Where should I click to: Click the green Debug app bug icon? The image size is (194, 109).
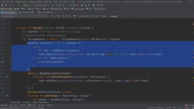point(63,5)
